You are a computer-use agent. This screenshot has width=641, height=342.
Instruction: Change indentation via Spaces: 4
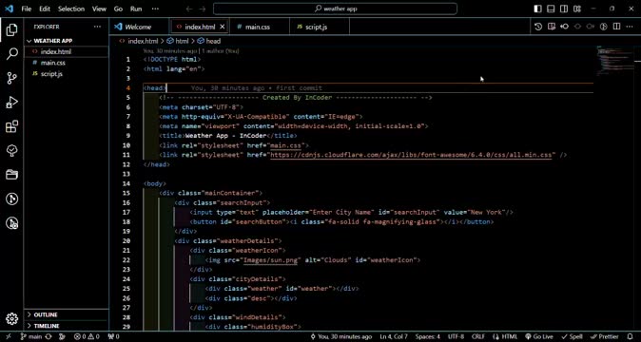click(x=428, y=336)
